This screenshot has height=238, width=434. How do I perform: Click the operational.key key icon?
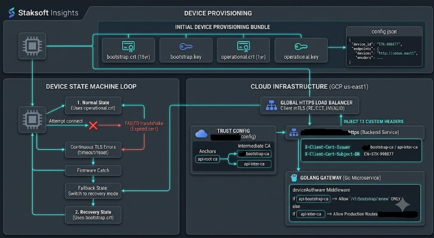[x=301, y=47]
